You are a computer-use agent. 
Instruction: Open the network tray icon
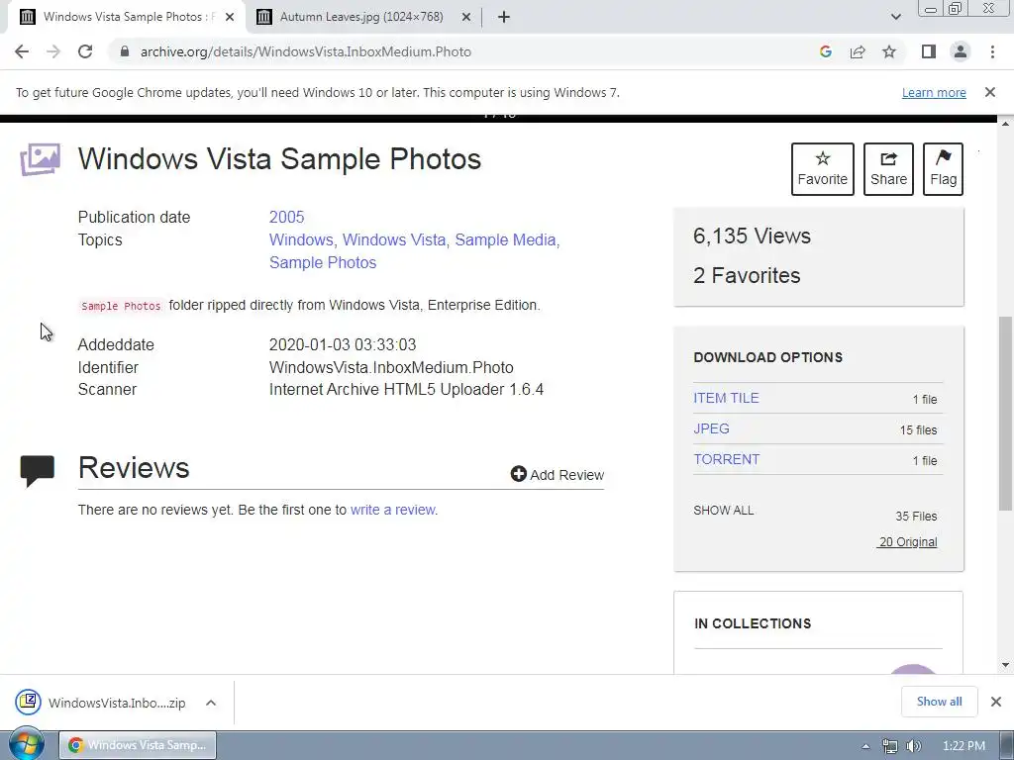pyautogui.click(x=890, y=746)
